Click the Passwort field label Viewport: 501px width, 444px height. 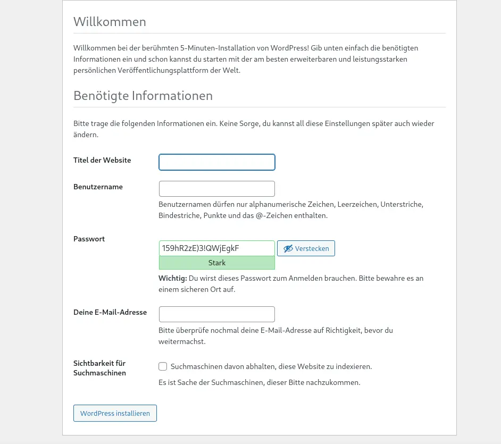89,239
